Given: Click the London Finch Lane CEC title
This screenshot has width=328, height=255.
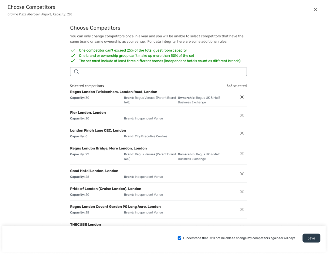Looking at the screenshot, I should coord(98,130).
